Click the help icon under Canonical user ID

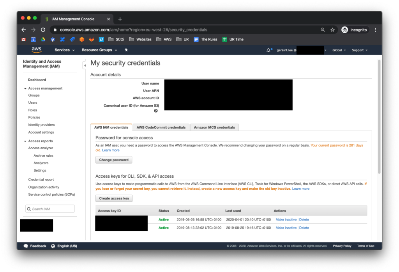point(156,111)
